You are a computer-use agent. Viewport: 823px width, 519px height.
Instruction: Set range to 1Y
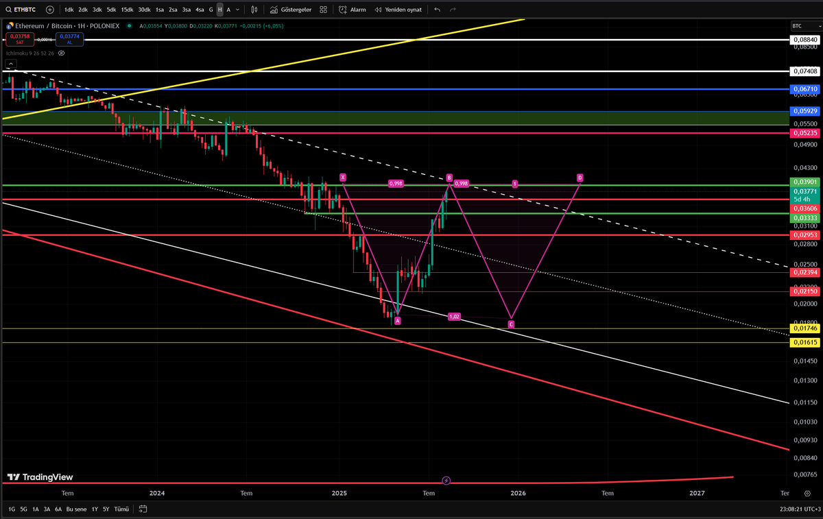coord(95,509)
